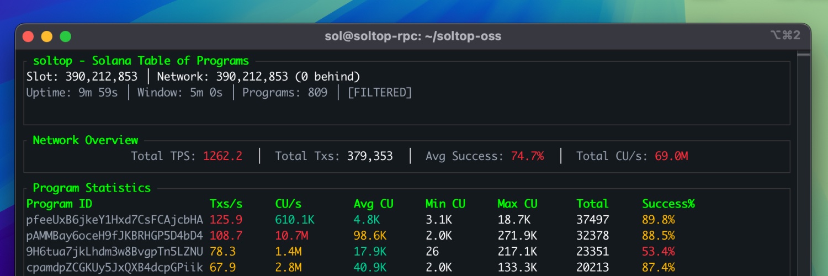Click the Min CU value 26
The width and height of the screenshot is (828, 276).
[x=432, y=252]
